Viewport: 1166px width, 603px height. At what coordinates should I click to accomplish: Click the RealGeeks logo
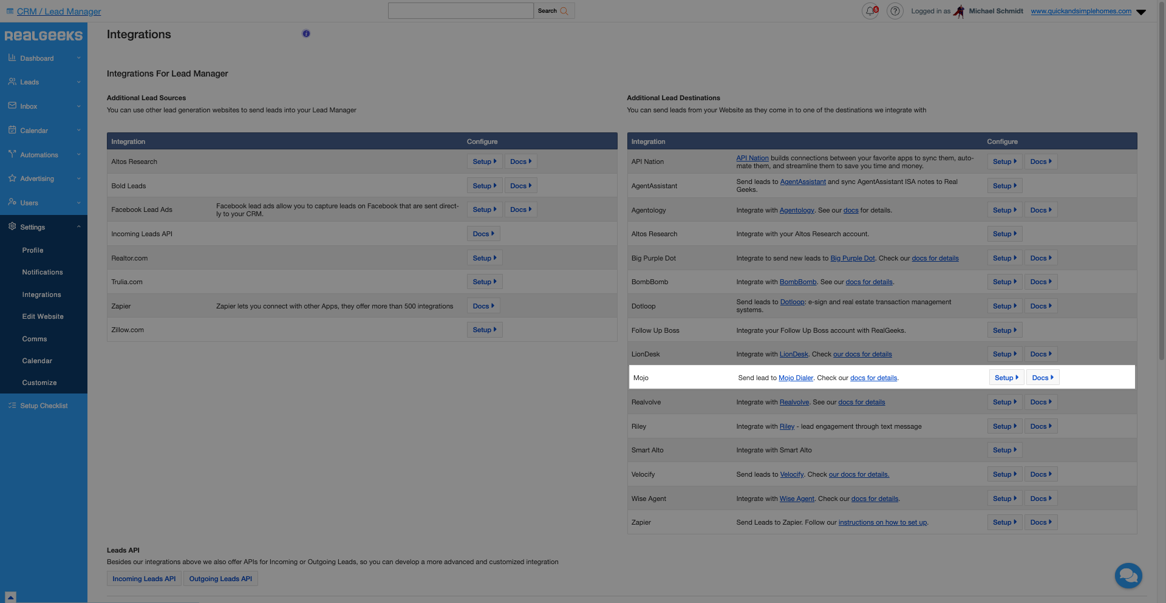pyautogui.click(x=44, y=36)
